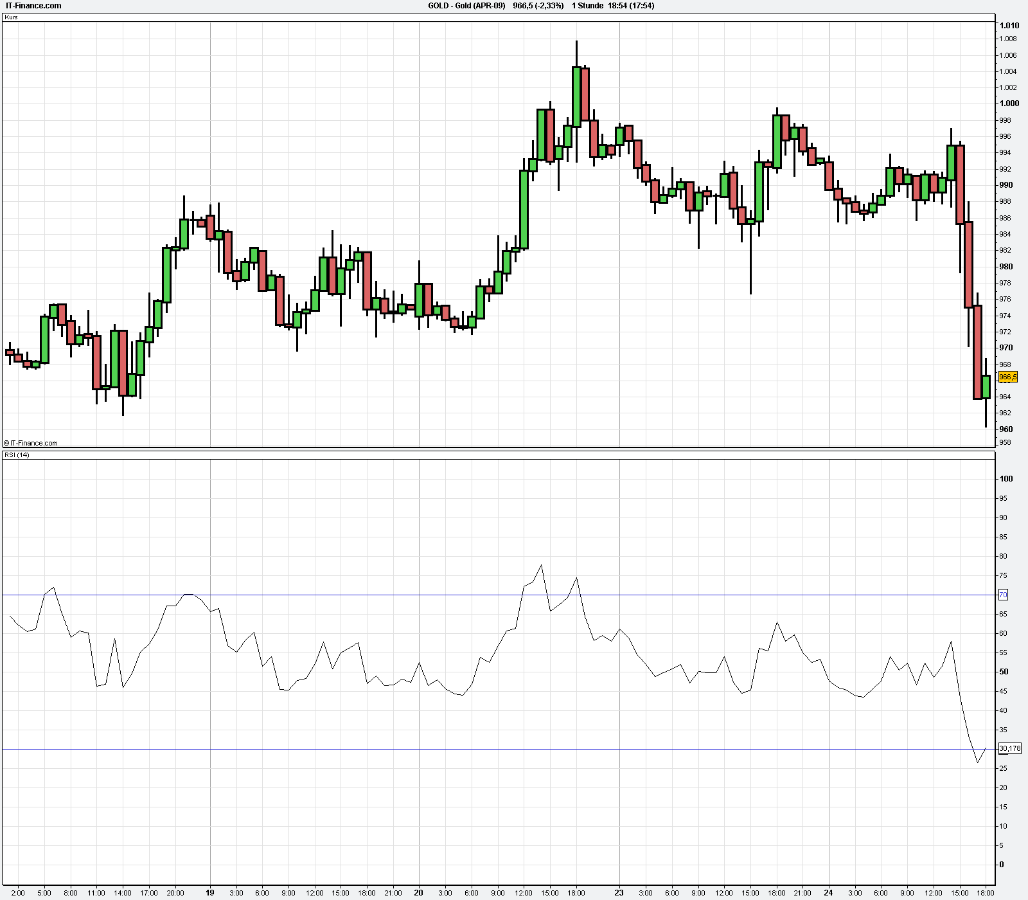Click the 30,178 RSI value box
This screenshot has height=900, width=1028.
point(1009,747)
